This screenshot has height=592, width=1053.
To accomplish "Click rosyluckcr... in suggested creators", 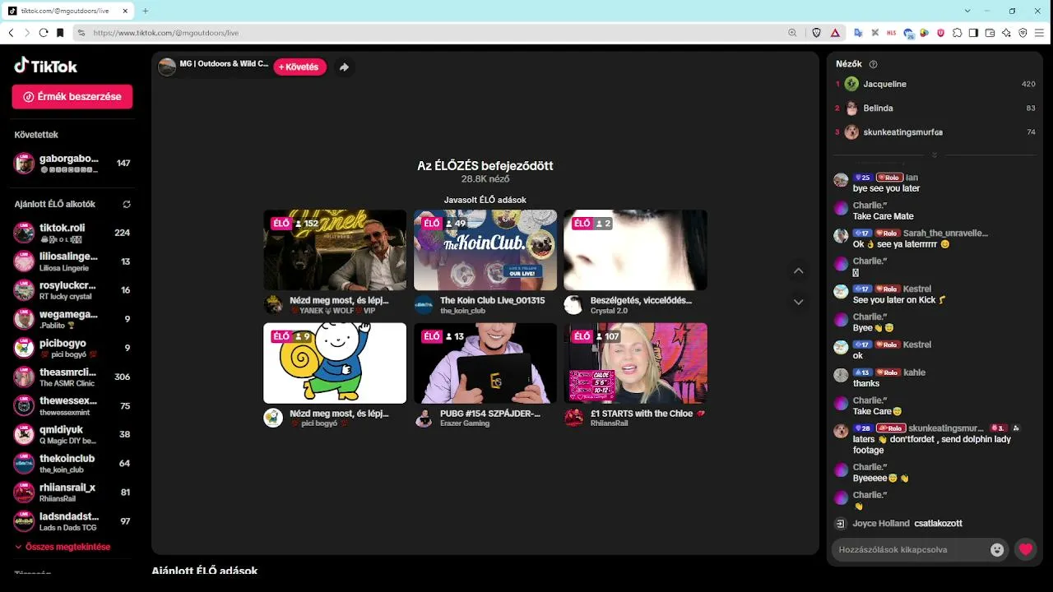I will (x=72, y=290).
